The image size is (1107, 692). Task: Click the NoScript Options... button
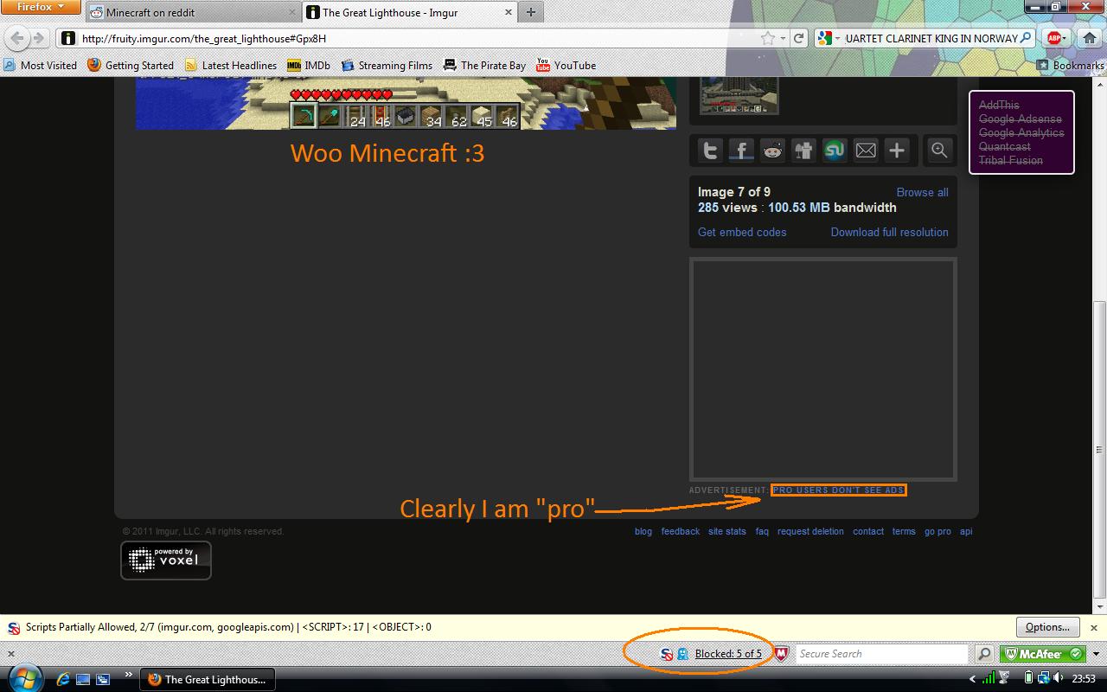(1047, 627)
